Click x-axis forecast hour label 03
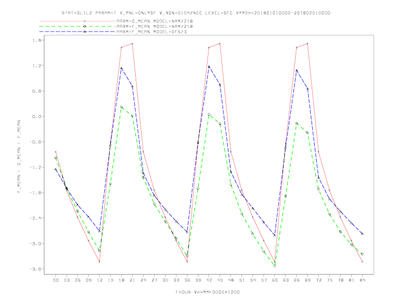 point(66,280)
